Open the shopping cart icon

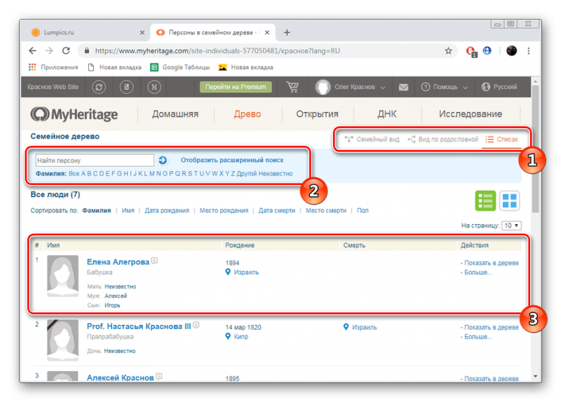pos(292,87)
